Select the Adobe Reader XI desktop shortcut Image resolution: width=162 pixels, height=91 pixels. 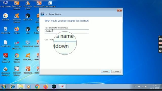pos(6,58)
